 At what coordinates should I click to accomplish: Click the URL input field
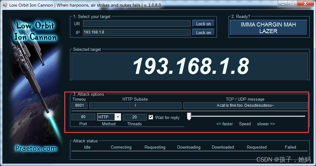pyautogui.click(x=137, y=24)
